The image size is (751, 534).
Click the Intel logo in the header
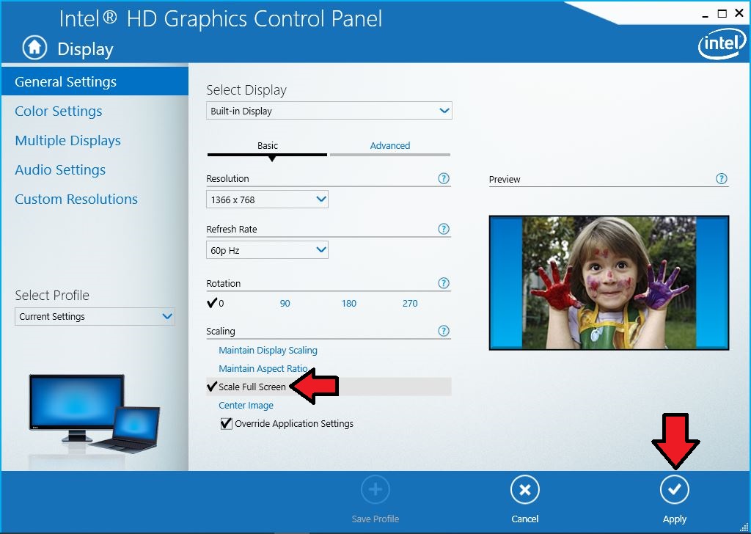click(x=722, y=44)
